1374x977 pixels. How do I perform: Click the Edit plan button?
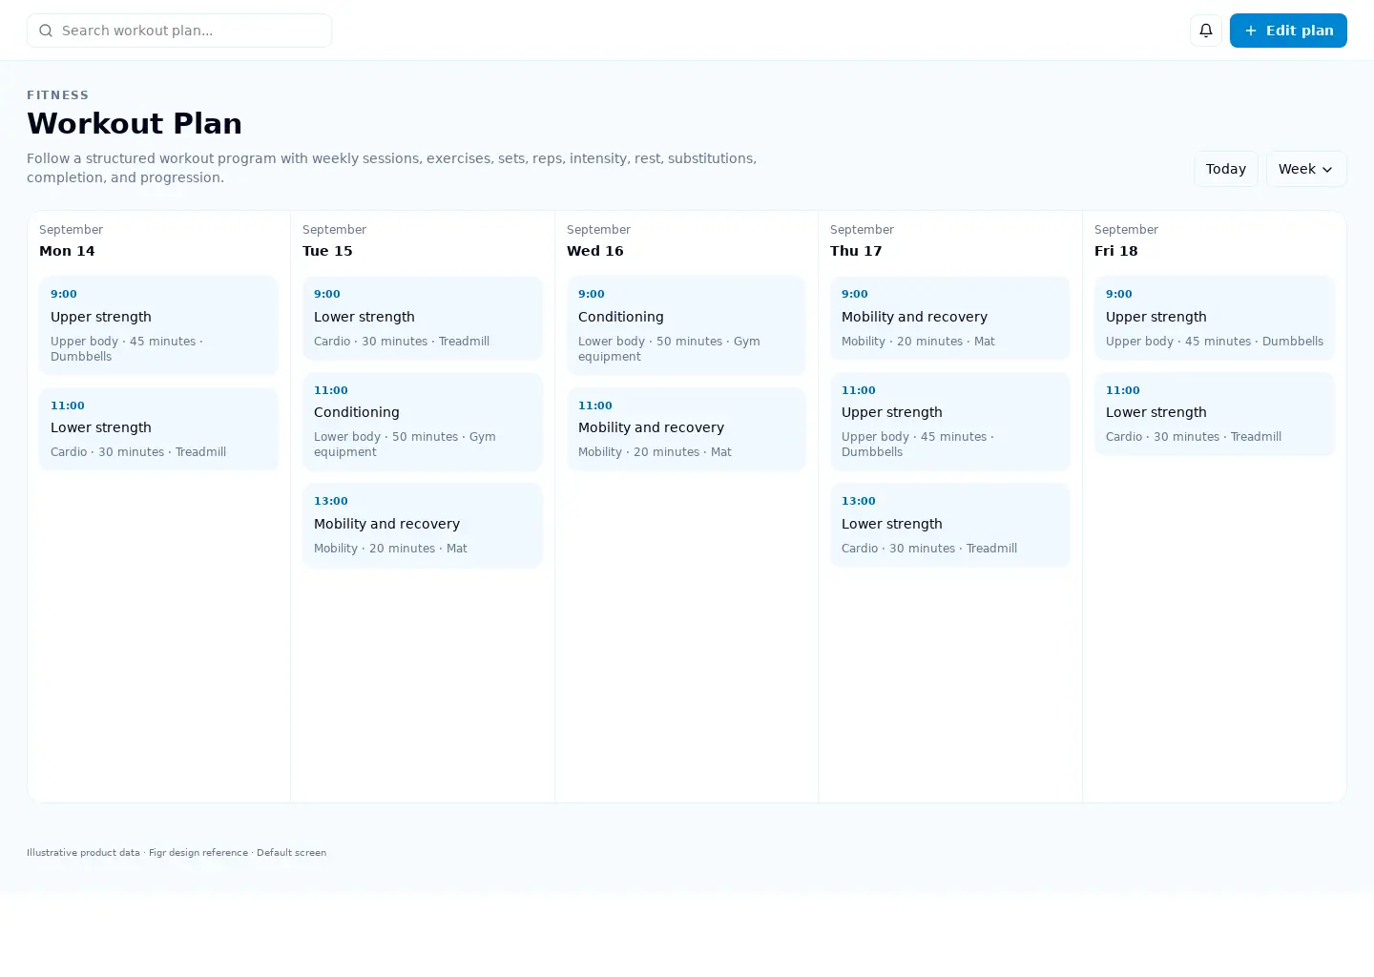[x=1288, y=31]
